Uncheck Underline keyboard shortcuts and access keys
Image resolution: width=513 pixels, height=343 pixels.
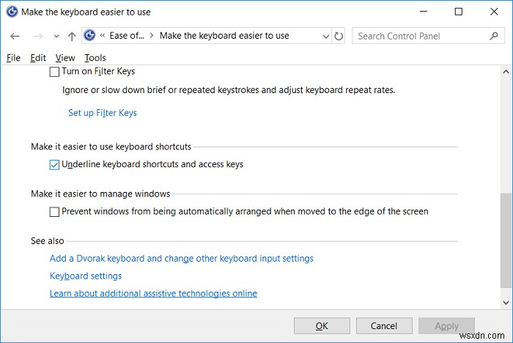click(54, 165)
